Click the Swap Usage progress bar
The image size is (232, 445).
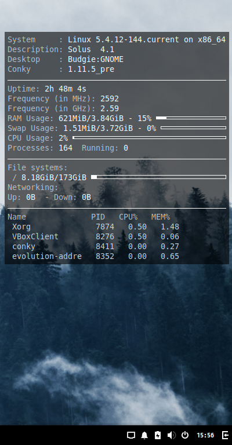tap(193, 127)
